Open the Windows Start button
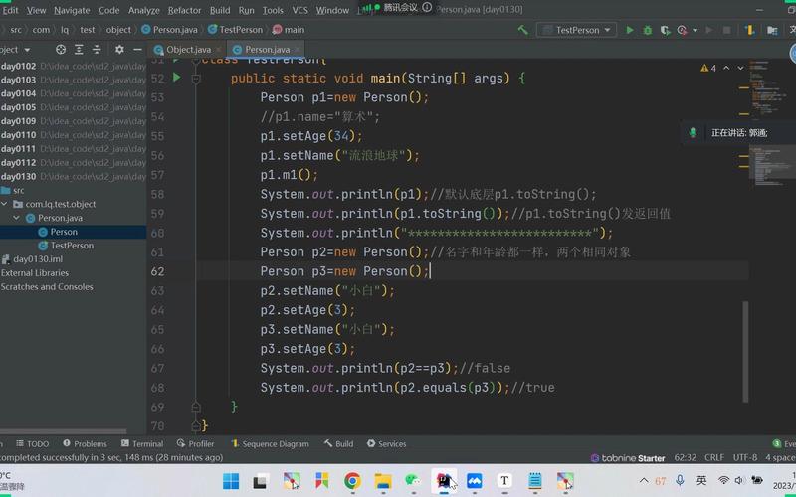 tap(231, 481)
